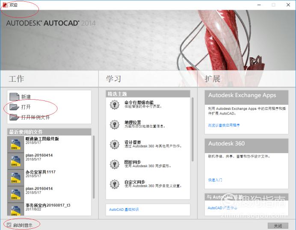Click 打开样例文件 label
The width and height of the screenshot is (296, 230).
point(36,117)
